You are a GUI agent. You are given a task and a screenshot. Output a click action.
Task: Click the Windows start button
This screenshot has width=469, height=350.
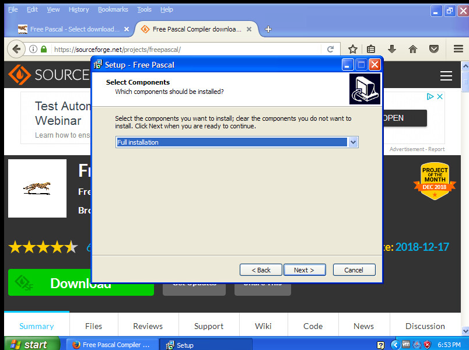pyautogui.click(x=32, y=344)
